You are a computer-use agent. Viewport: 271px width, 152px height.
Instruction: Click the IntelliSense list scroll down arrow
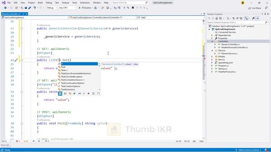(x=99, y=90)
